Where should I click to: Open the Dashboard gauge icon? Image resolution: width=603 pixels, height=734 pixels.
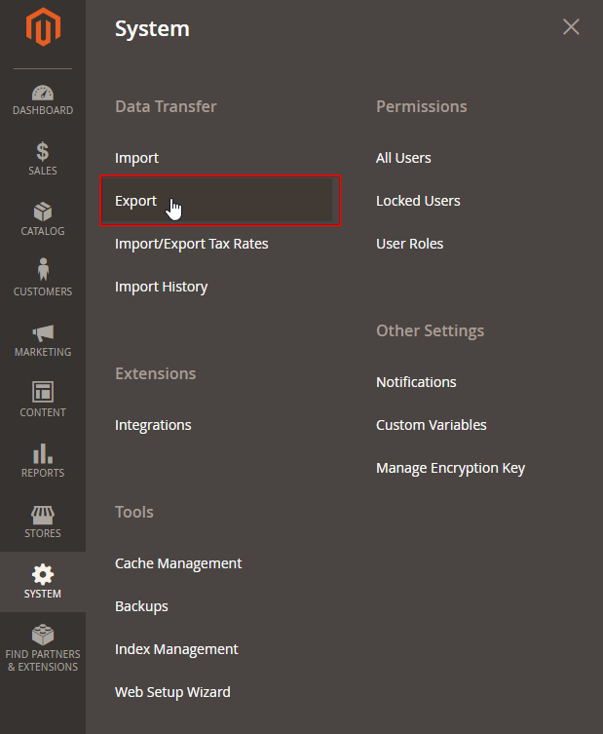43,94
